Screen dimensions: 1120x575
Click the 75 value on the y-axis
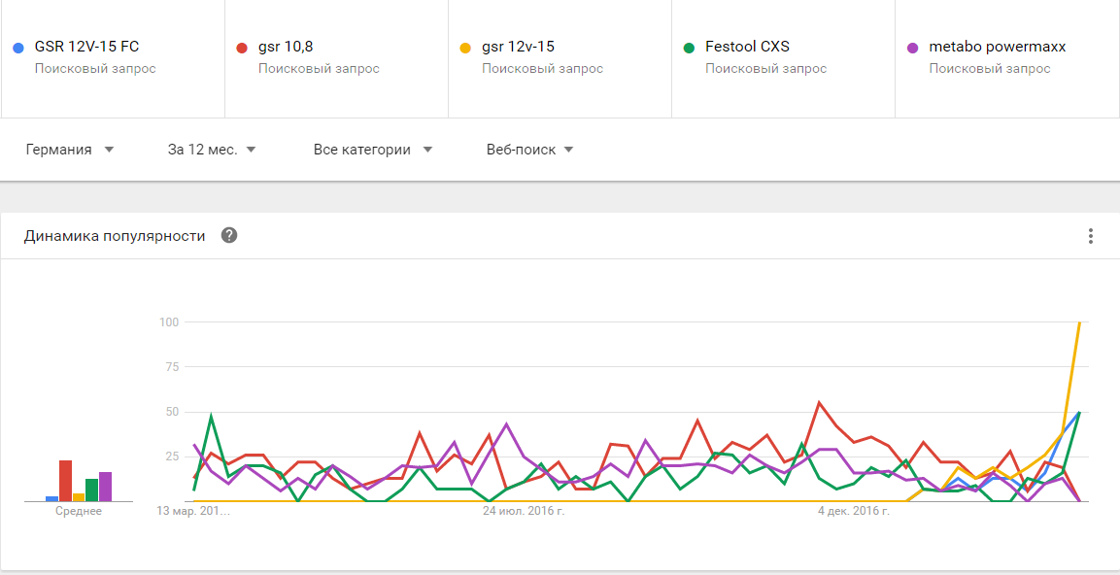171,367
